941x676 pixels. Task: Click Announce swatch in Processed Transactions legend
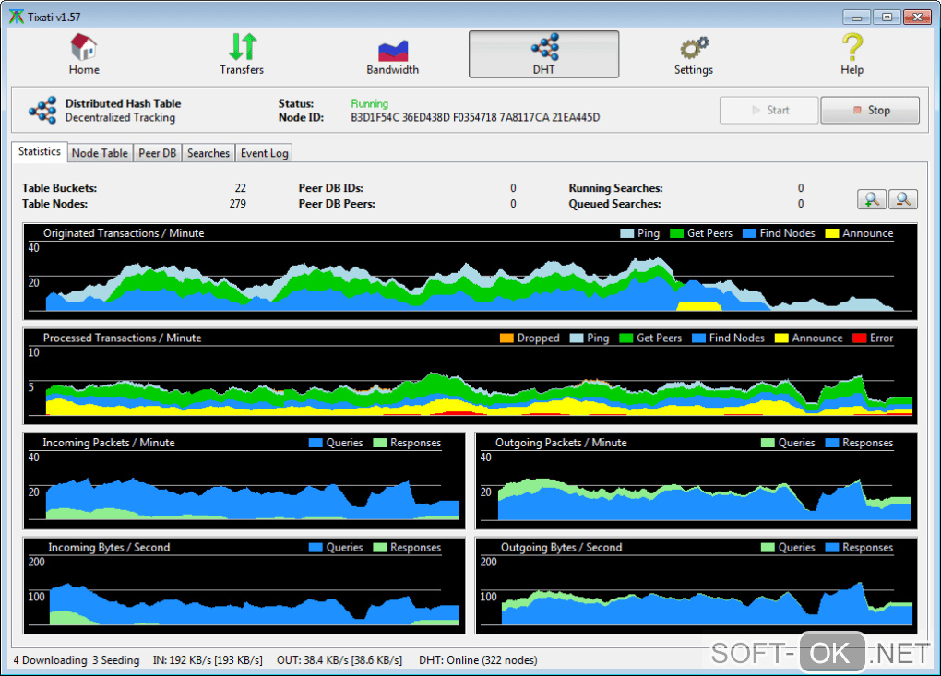(x=781, y=338)
